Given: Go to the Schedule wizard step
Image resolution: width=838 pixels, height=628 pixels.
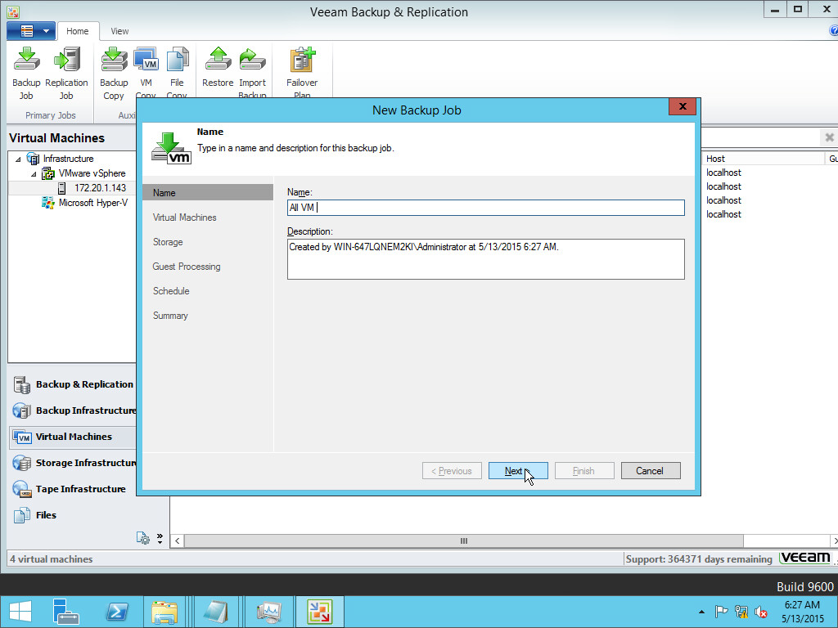Looking at the screenshot, I should (x=171, y=291).
